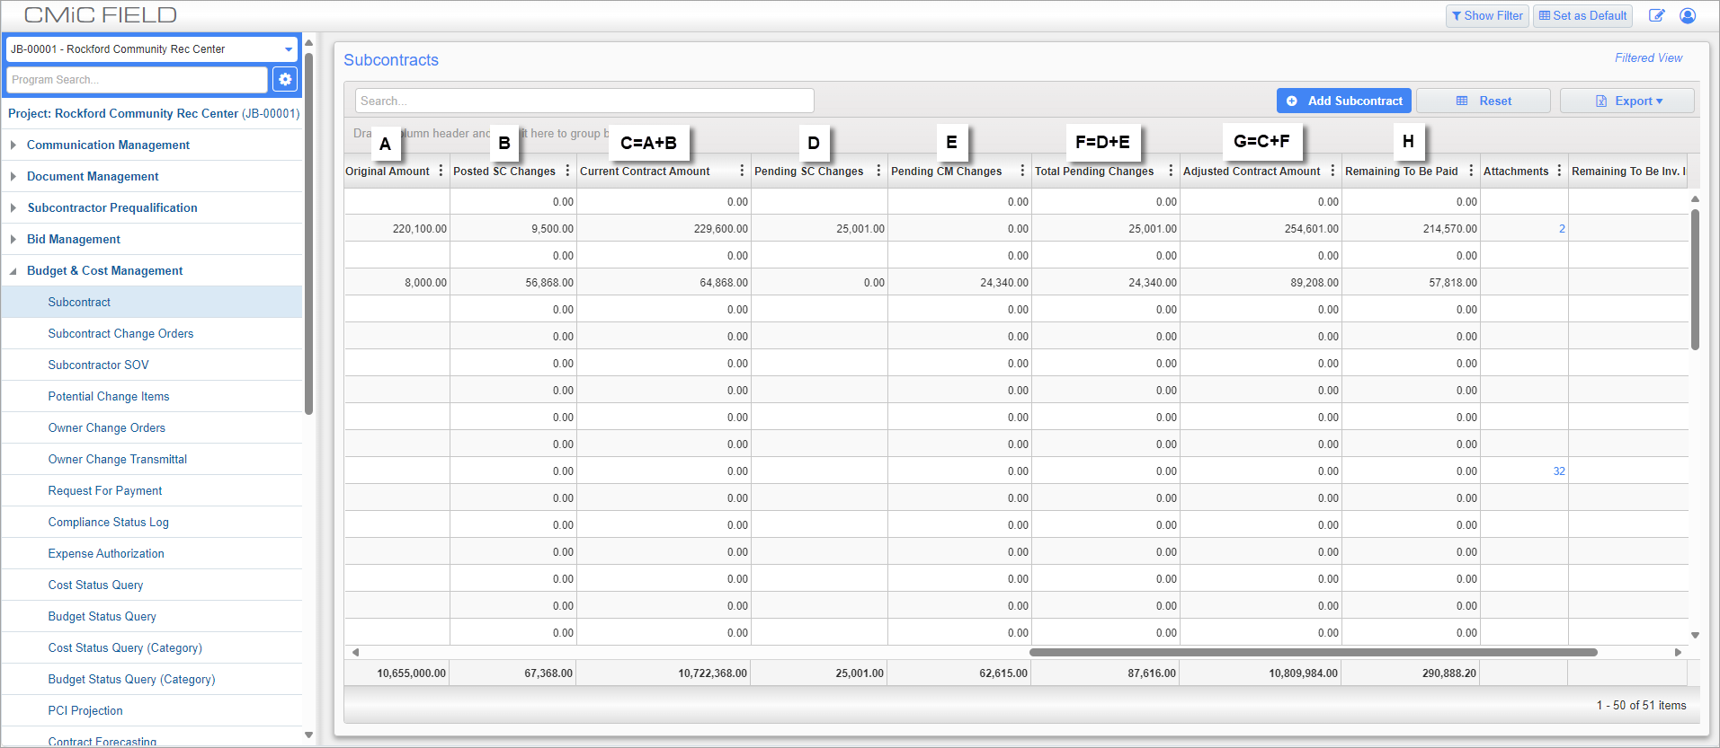Click sidebar scroll up arrow

point(308,42)
